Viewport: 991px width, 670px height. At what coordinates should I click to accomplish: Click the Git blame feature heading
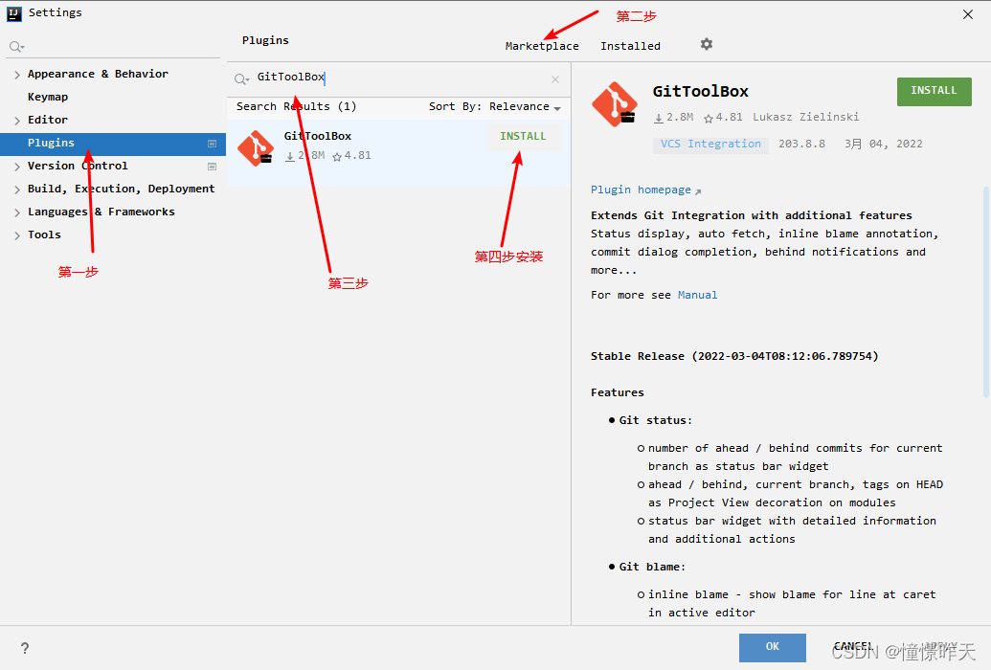tap(652, 567)
